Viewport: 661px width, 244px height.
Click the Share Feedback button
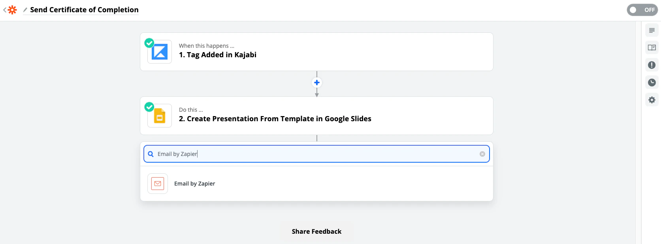click(316, 232)
